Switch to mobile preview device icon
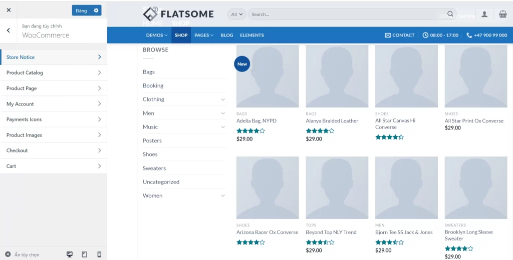Screen dimensions: 513x260 (99, 254)
